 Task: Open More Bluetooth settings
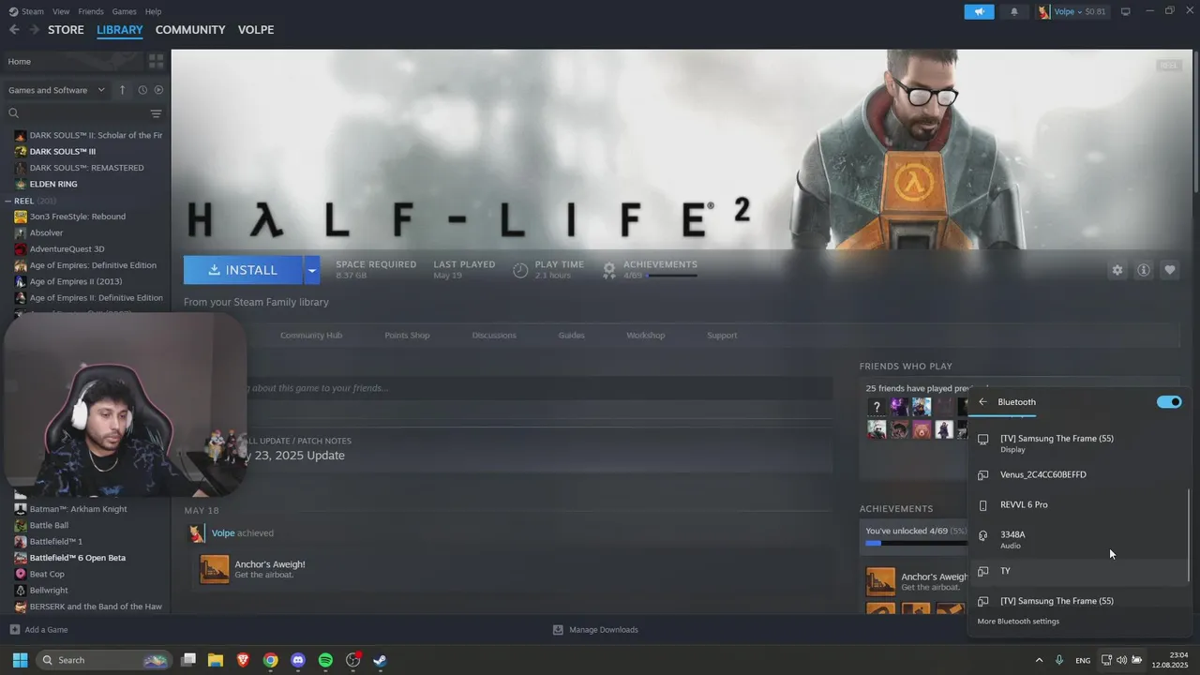[x=1018, y=622]
